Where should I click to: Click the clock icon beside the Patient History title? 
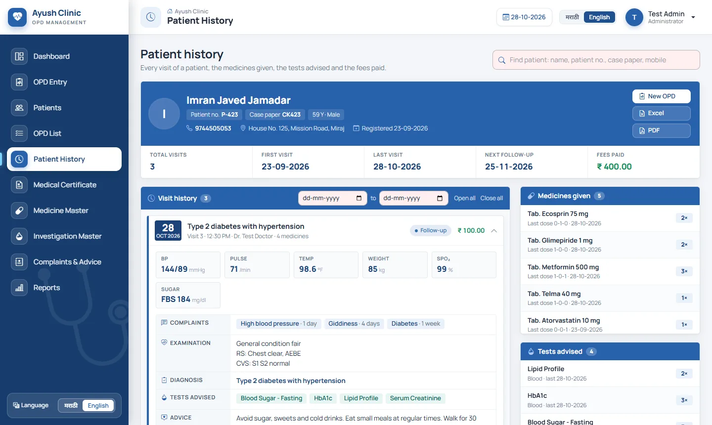pos(151,17)
